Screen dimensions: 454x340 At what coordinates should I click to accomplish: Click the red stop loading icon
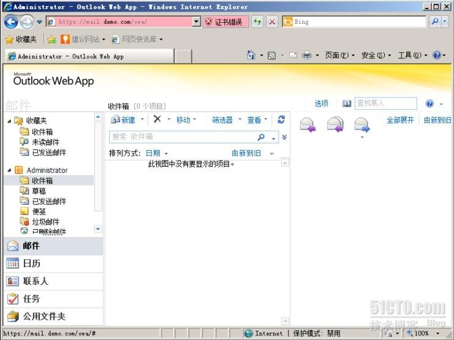pos(272,21)
